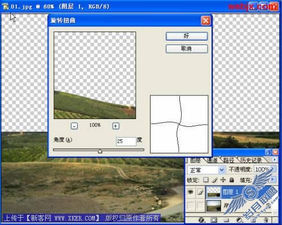Switch to the 路径 (Paths) tab
The height and width of the screenshot is (225, 282).
pos(228,160)
